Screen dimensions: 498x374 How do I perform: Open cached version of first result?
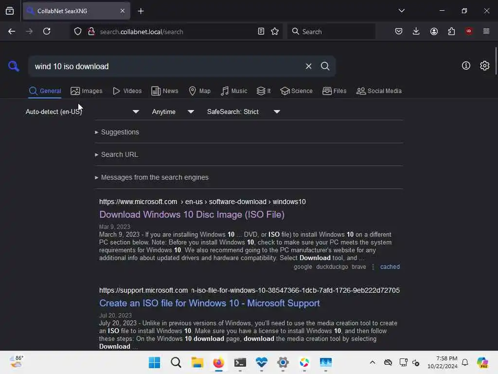click(x=390, y=267)
